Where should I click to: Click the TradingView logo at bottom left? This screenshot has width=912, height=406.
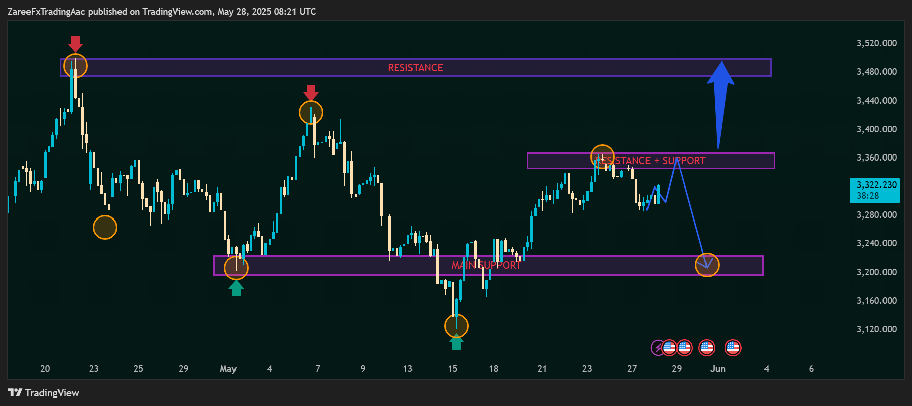[x=44, y=393]
